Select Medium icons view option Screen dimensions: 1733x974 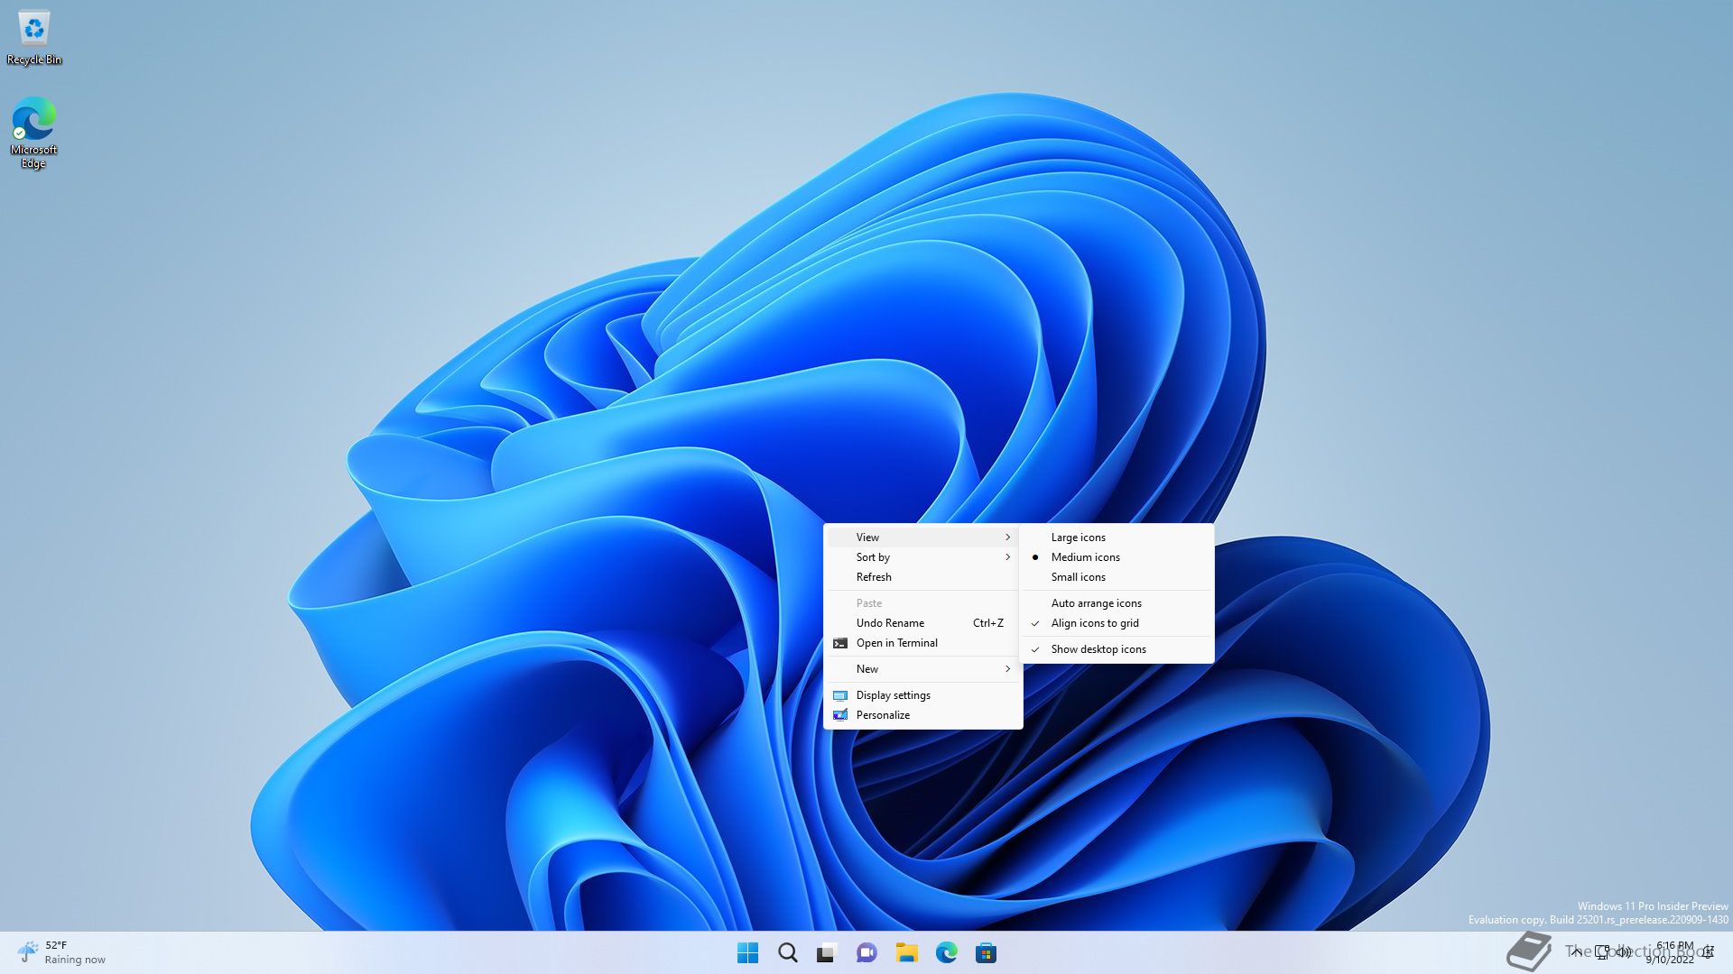tap(1117, 557)
